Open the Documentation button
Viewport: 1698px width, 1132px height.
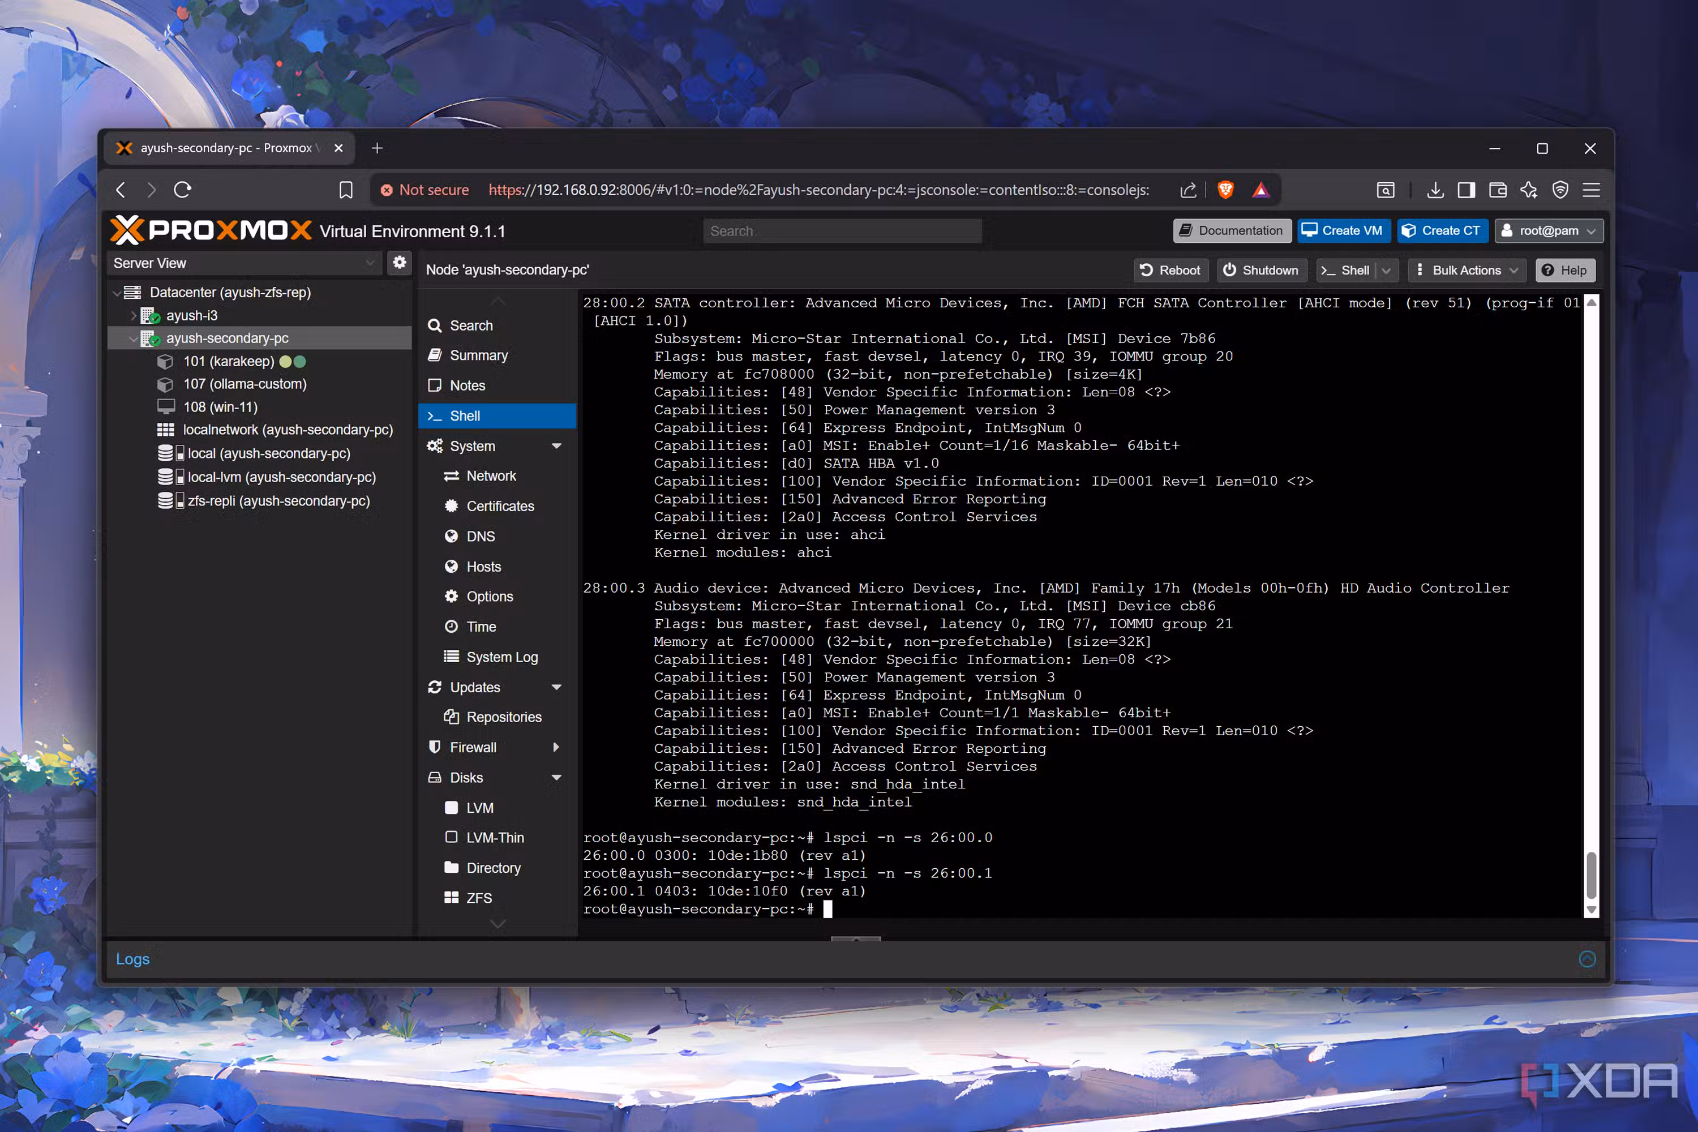[1232, 230]
